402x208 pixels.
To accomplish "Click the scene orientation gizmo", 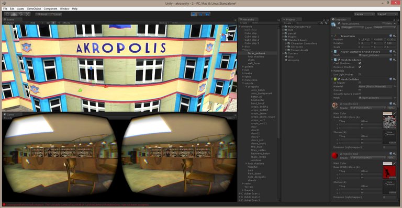I will click(227, 34).
